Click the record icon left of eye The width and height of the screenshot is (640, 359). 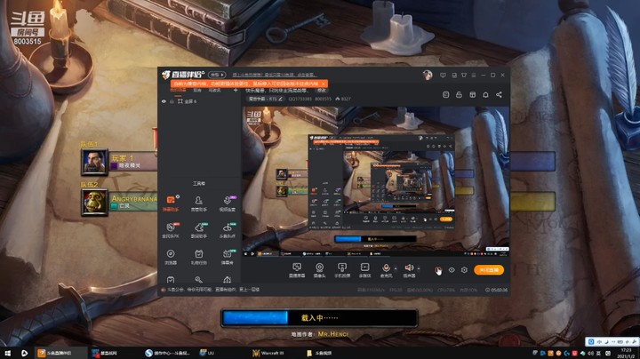tap(438, 270)
